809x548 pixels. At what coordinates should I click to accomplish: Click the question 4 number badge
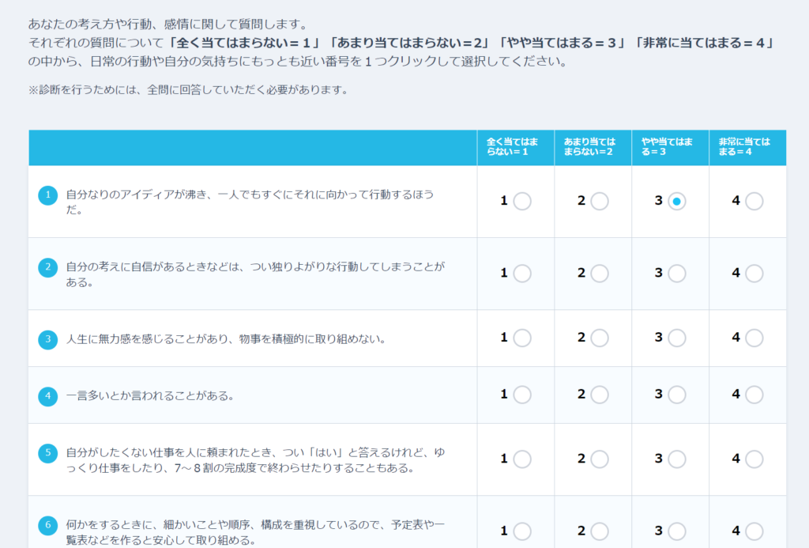(x=48, y=395)
